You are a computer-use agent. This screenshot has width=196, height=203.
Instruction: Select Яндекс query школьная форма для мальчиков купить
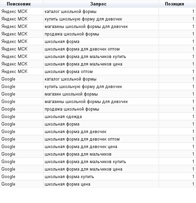(x=85, y=57)
